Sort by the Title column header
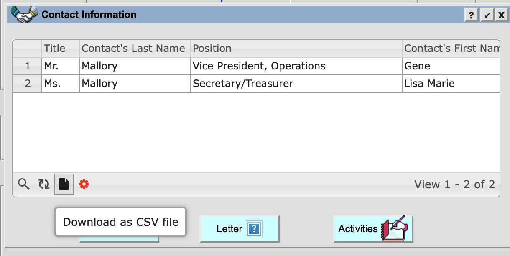 pos(54,48)
